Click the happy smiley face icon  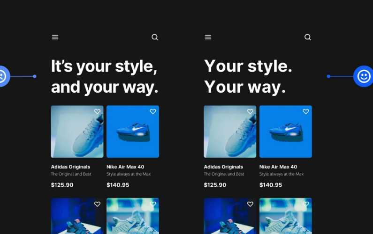[364, 76]
